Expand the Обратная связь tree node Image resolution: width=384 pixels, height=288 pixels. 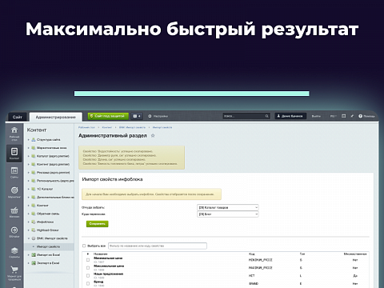coord(29,214)
